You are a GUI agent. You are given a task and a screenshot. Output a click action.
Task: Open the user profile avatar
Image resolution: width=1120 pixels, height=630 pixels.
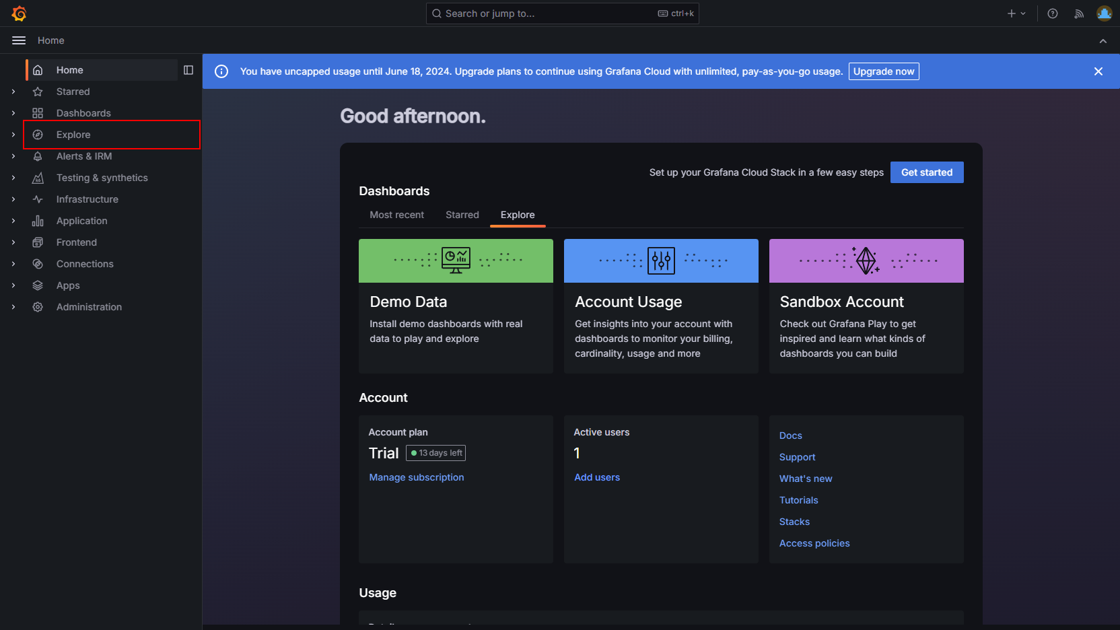(1105, 13)
